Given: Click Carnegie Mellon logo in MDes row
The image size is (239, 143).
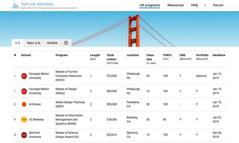Looking at the screenshot, I should pyautogui.click(x=24, y=91).
